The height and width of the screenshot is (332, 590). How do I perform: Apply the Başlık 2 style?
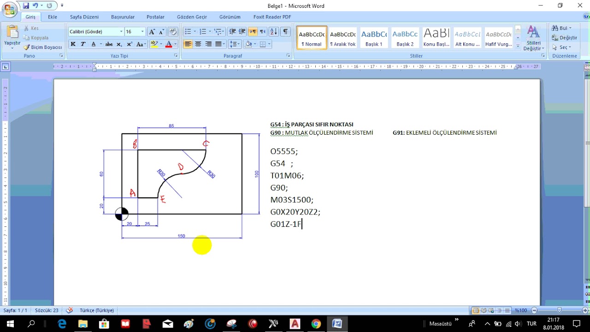405,37
